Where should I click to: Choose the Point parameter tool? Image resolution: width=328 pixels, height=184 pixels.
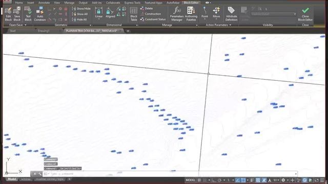coord(204,12)
